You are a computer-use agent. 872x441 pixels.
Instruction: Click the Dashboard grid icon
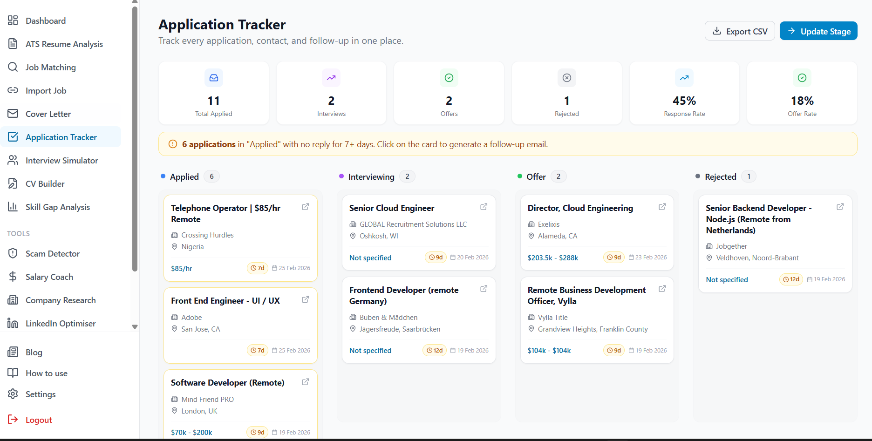click(x=13, y=20)
